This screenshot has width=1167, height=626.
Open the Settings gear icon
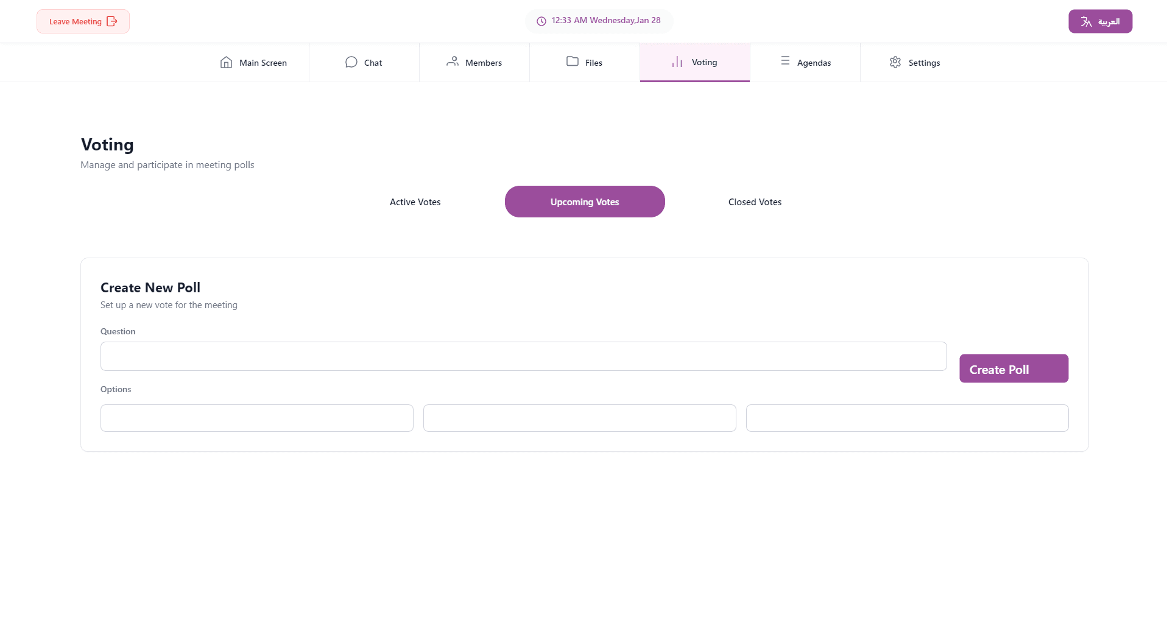[895, 62]
